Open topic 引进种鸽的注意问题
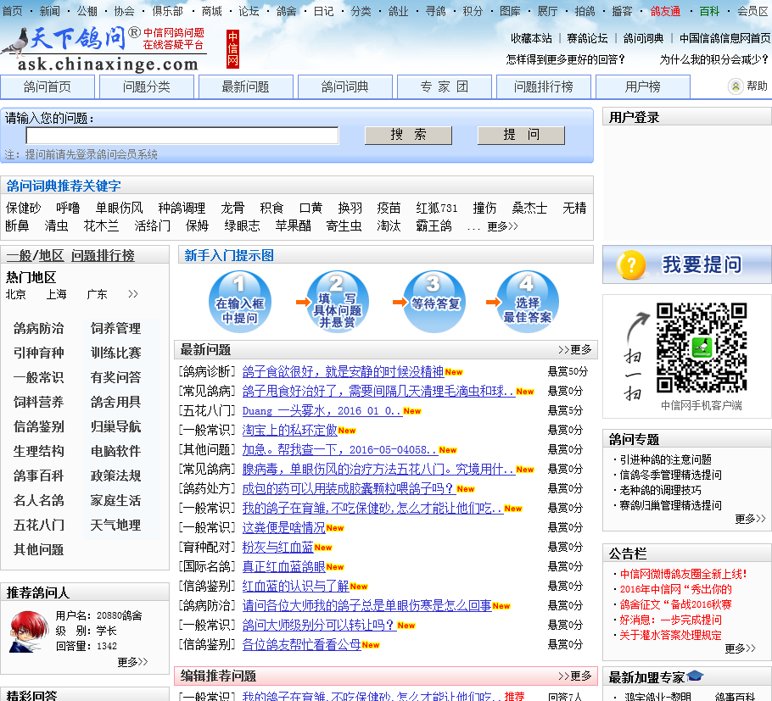Image resolution: width=772 pixels, height=701 pixels. (x=666, y=459)
